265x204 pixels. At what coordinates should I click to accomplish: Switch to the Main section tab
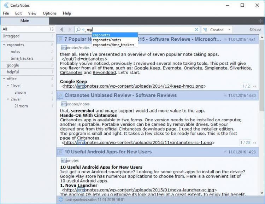coord(25,21)
